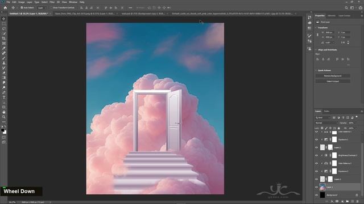
Task: Switch to the Paths tab
Action: [x=326, y=111]
